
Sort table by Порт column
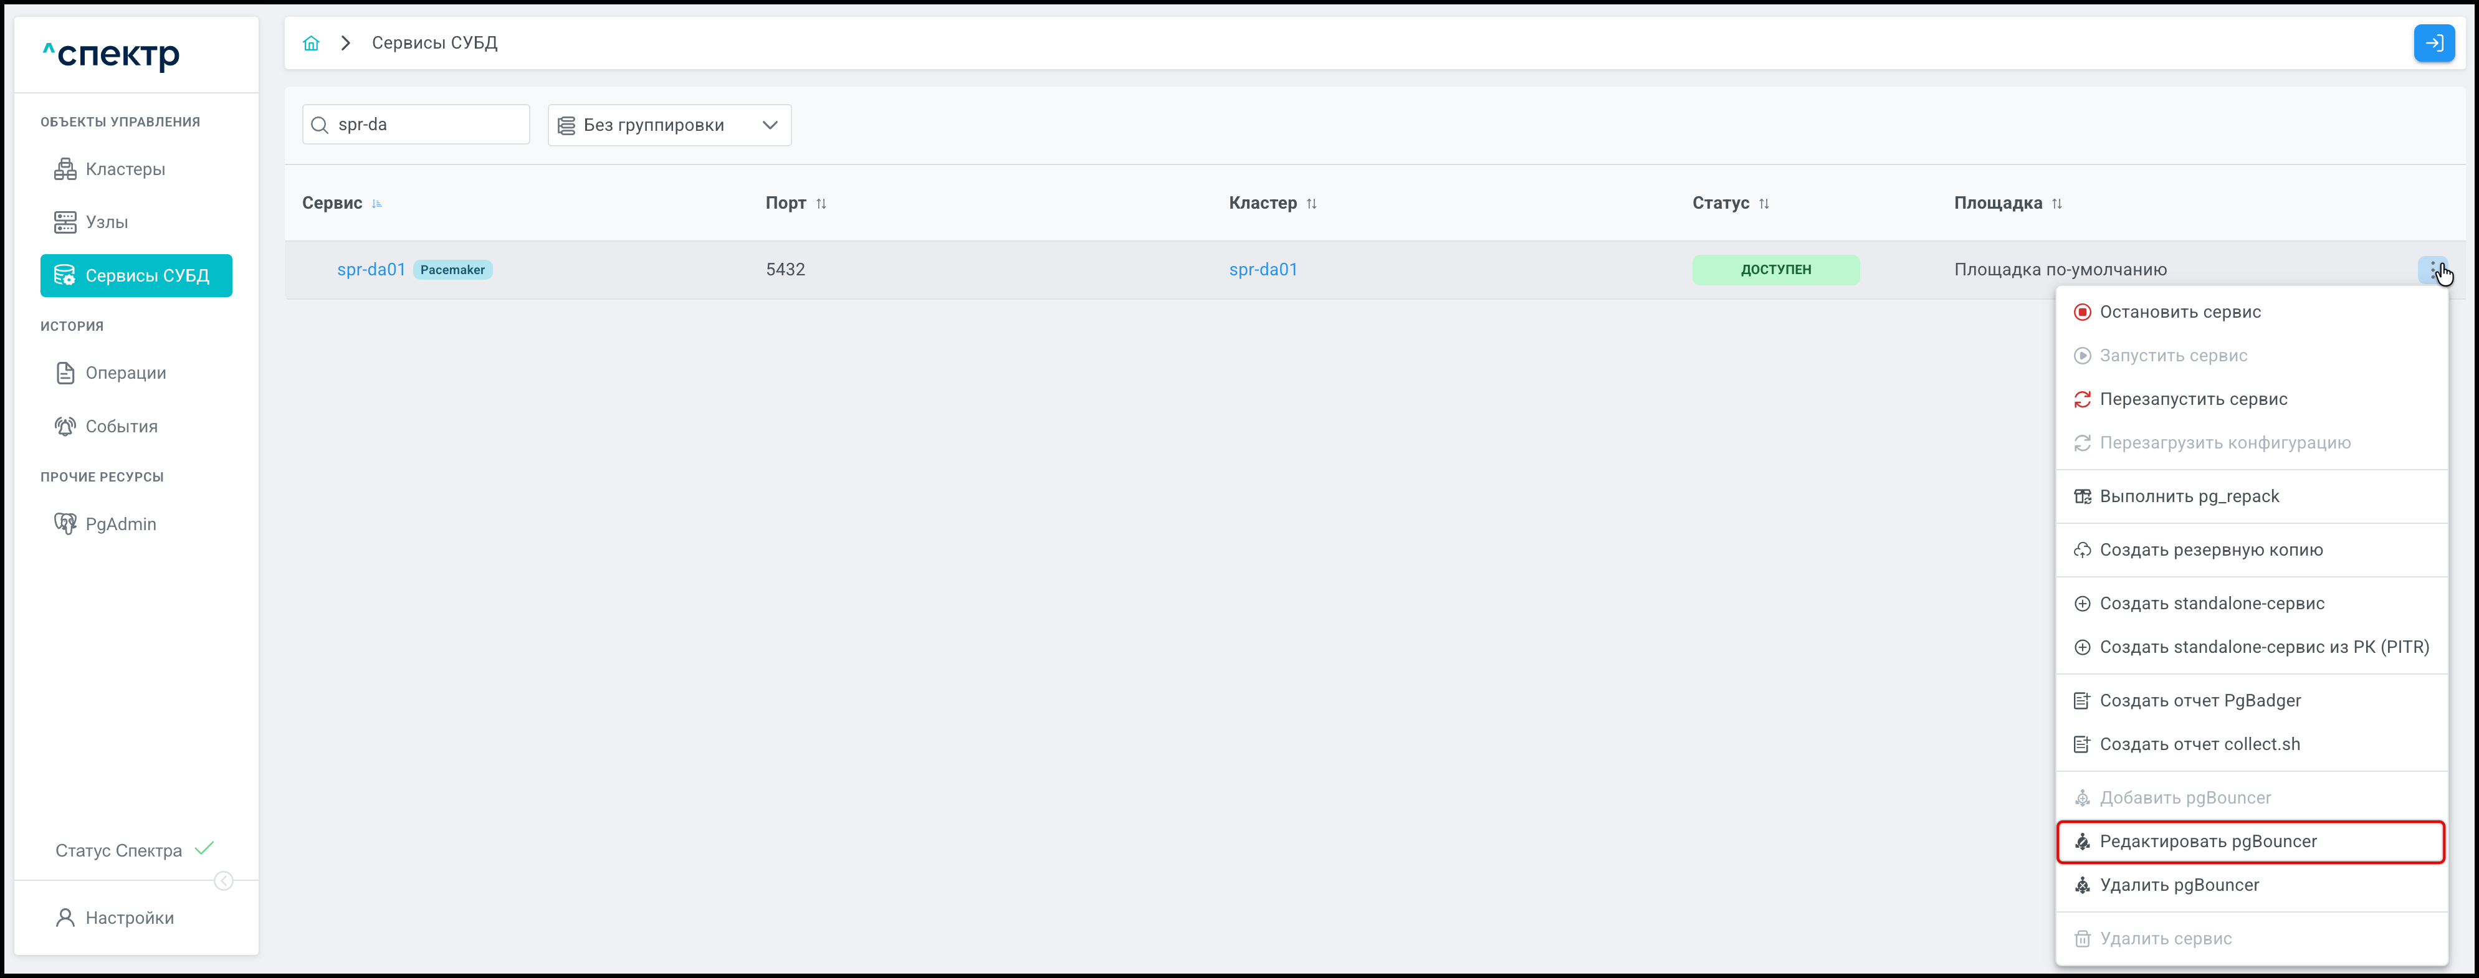(x=820, y=204)
